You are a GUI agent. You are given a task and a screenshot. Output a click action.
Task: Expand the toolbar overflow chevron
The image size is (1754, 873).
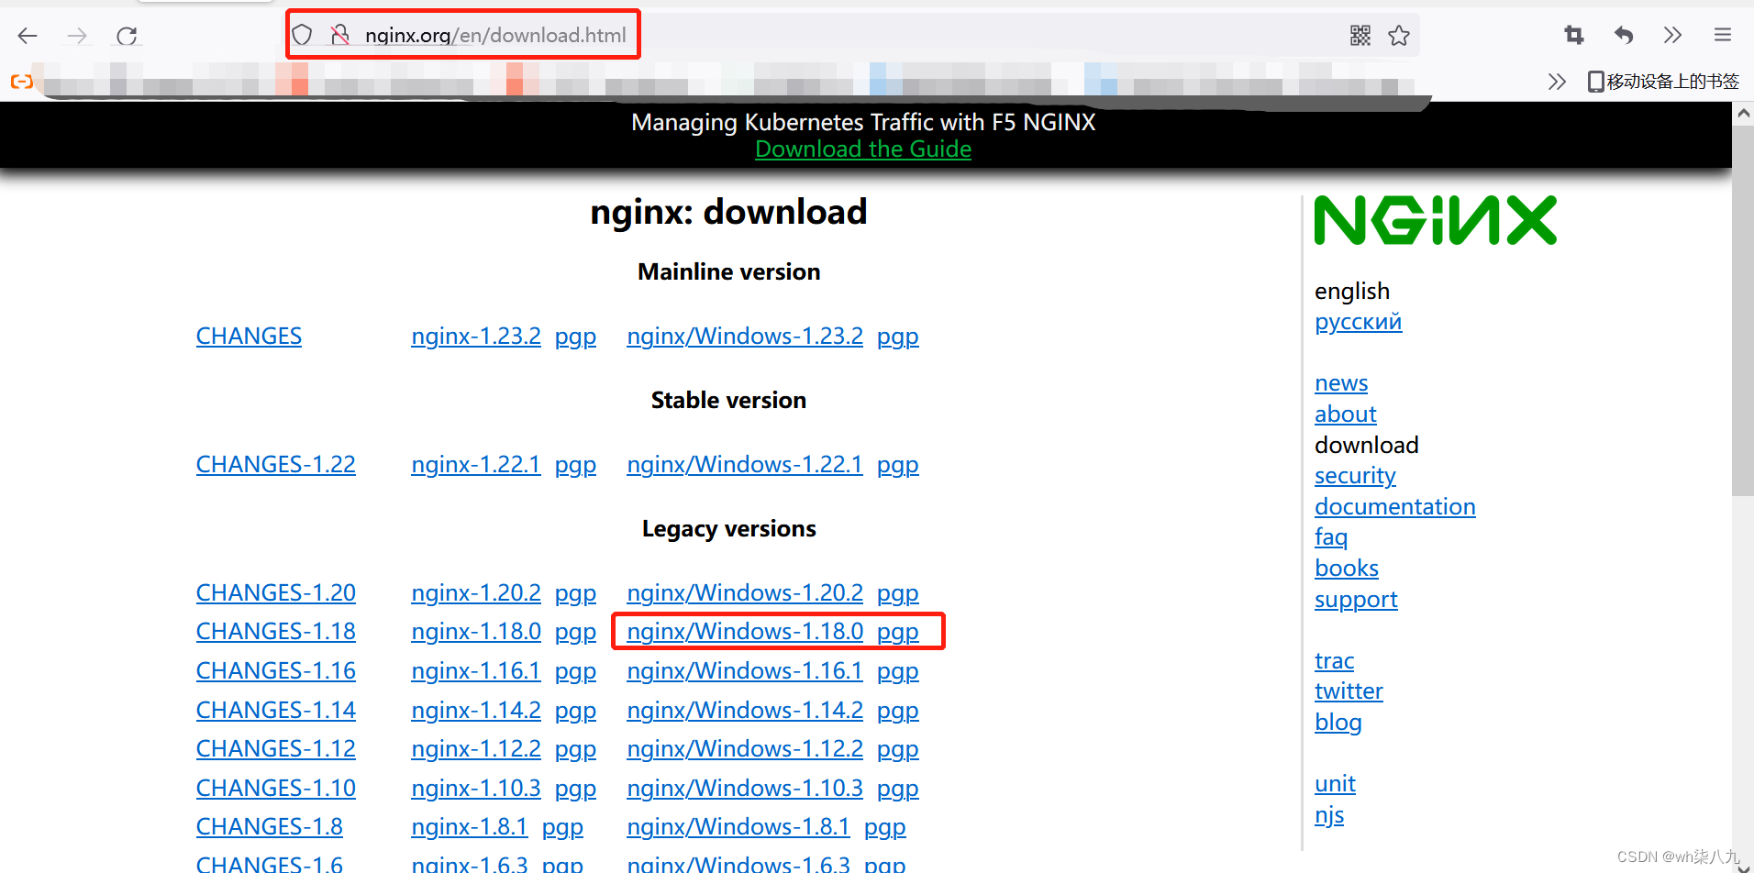tap(1672, 35)
